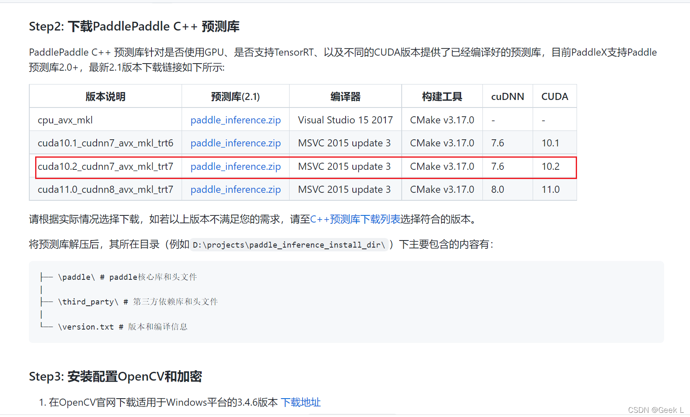Click the 预测库(2.1) table header cell
The width and height of the screenshot is (690, 417).
pos(235,96)
